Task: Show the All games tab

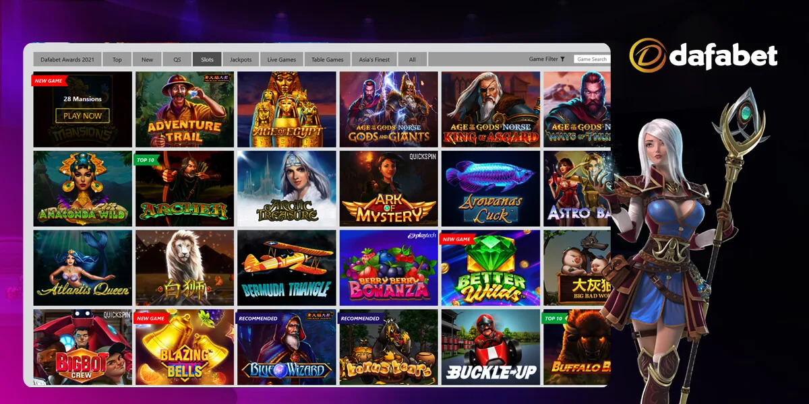Action: 412,59
